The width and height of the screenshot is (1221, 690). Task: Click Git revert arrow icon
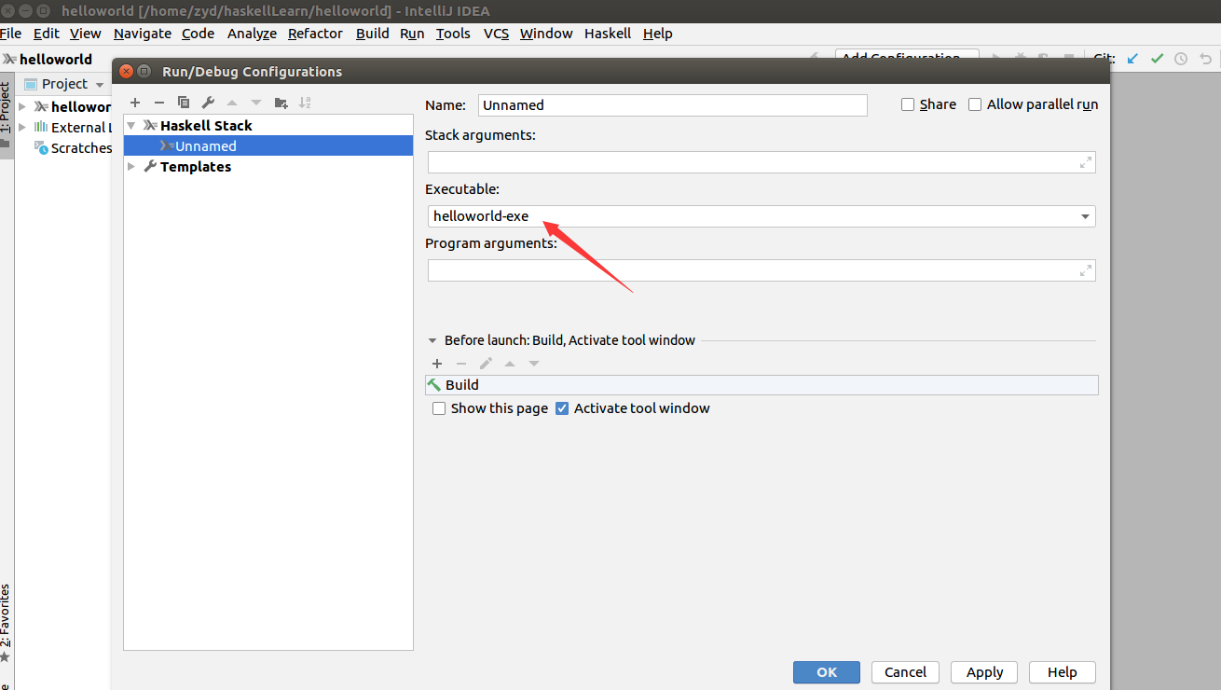(1205, 58)
